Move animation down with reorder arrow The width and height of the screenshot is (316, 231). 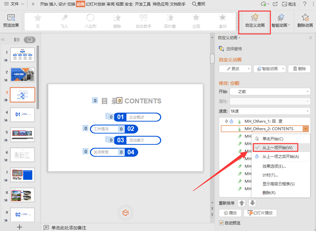pyautogui.click(x=252, y=203)
